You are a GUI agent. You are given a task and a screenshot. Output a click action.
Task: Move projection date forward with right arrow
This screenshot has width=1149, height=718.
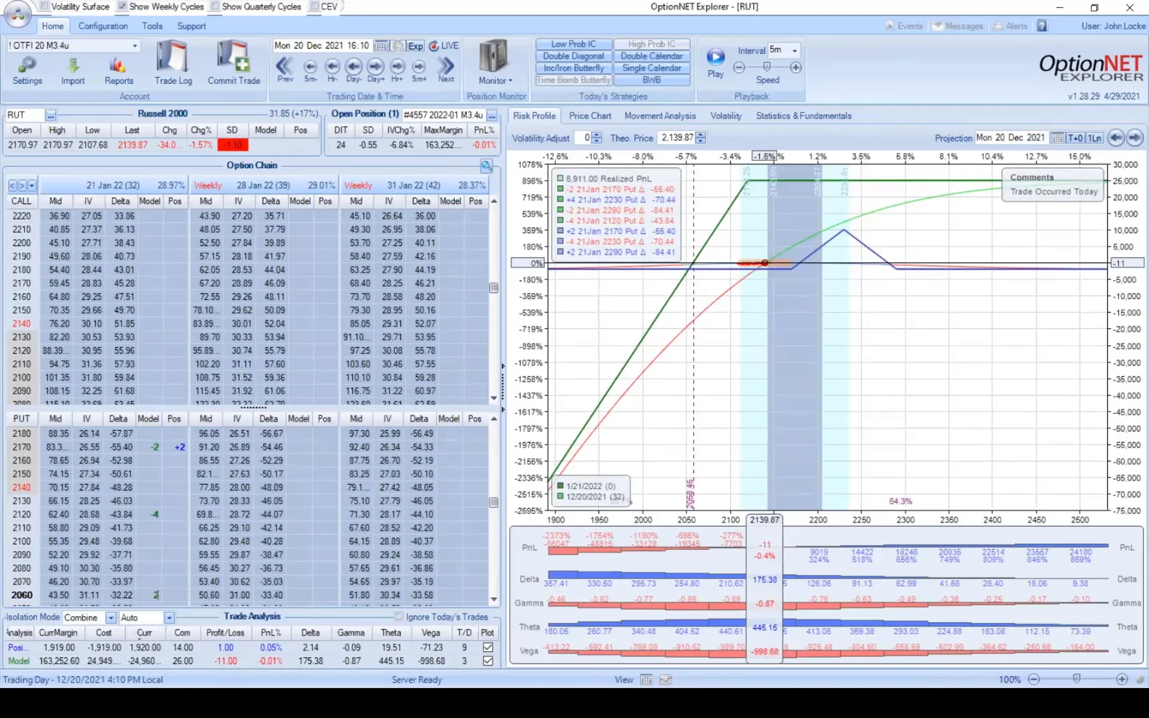(x=1134, y=138)
